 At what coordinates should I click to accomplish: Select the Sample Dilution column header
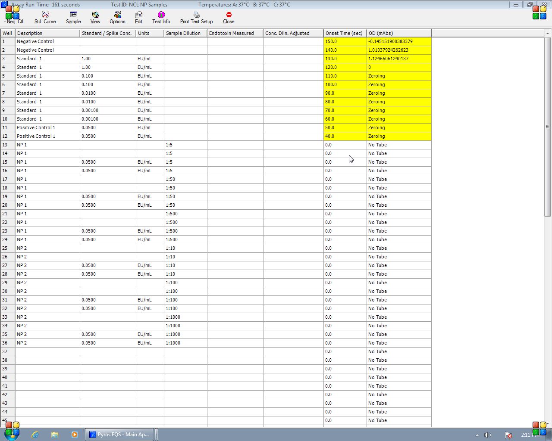point(185,33)
